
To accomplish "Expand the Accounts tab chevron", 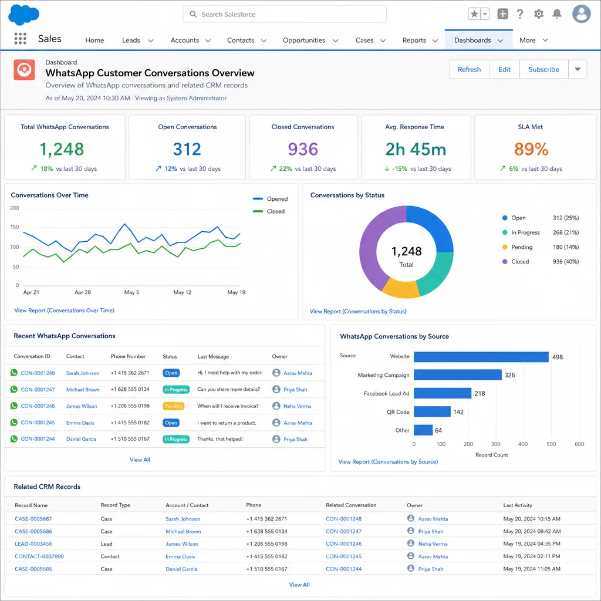I will tap(208, 40).
